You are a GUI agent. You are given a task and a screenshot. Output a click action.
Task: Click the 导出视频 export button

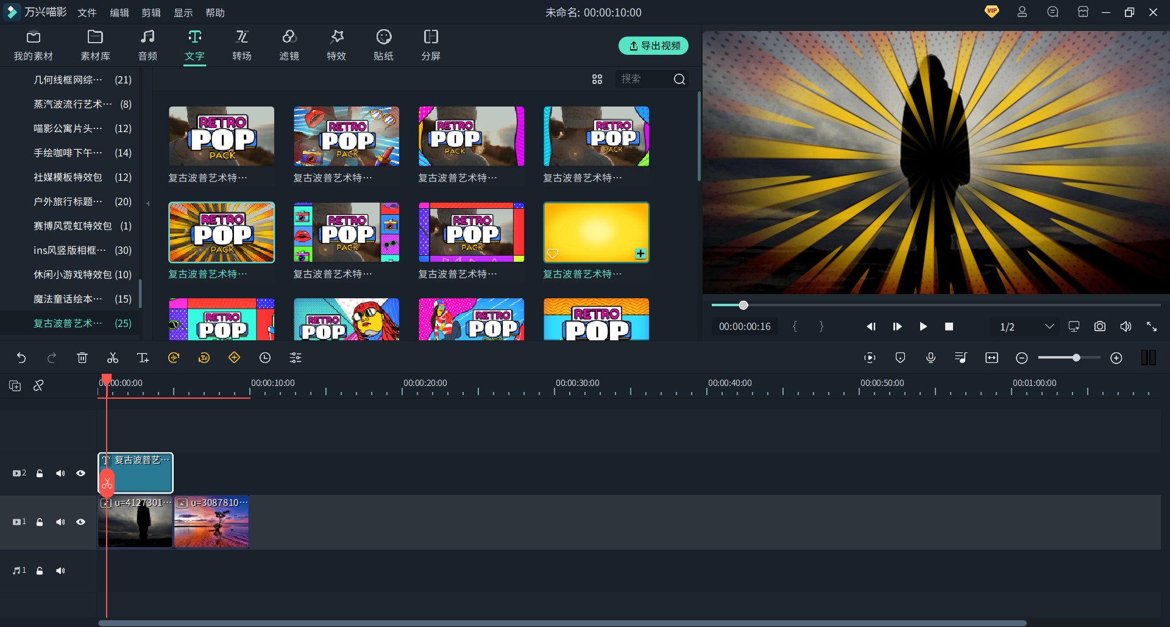(x=653, y=46)
